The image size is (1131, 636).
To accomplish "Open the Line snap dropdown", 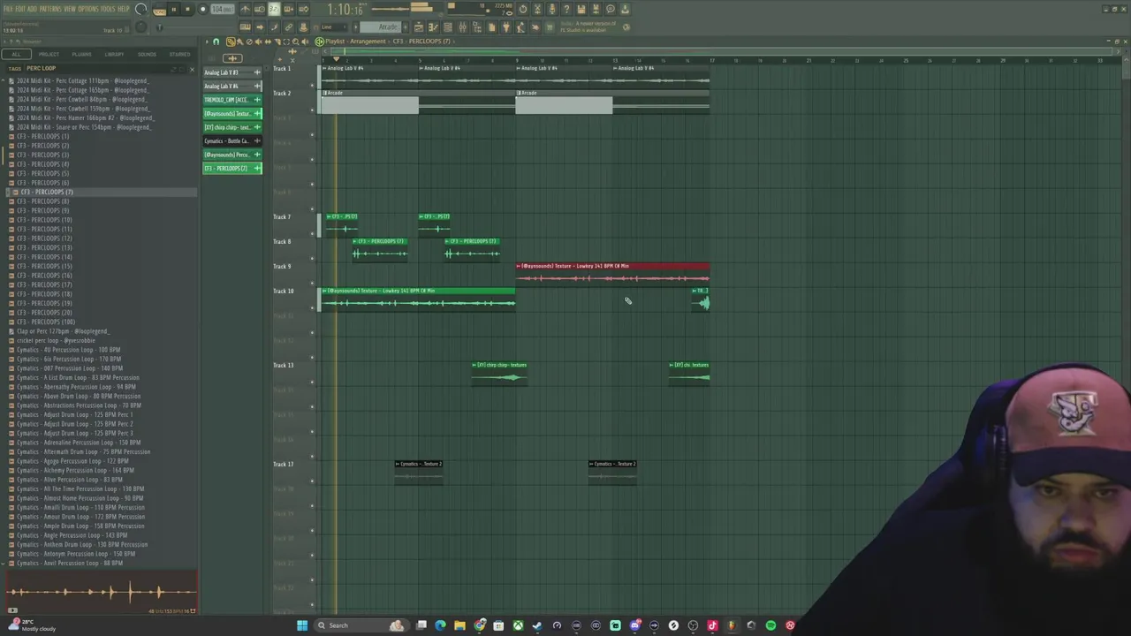I will 334,27.
